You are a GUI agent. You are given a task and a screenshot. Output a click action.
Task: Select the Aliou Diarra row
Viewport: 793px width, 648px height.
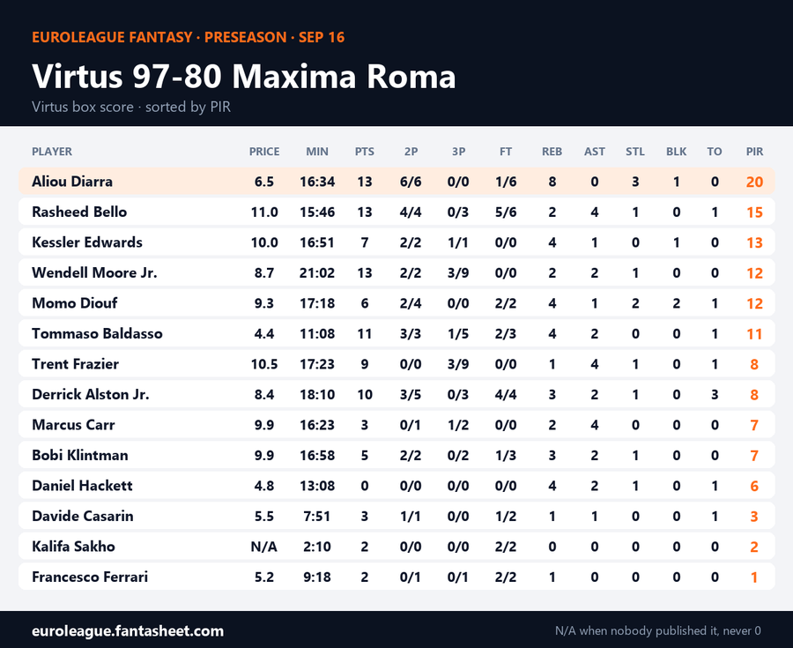(x=396, y=182)
